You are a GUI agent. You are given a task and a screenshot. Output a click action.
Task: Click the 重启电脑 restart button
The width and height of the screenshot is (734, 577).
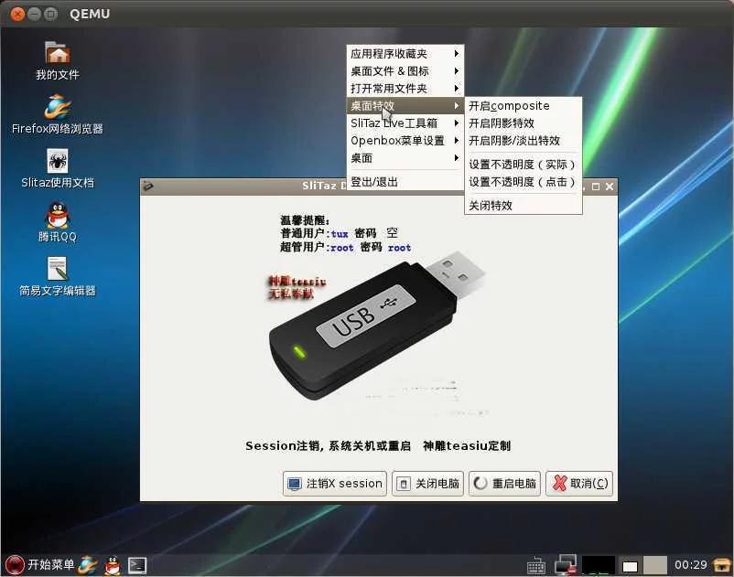pos(504,484)
